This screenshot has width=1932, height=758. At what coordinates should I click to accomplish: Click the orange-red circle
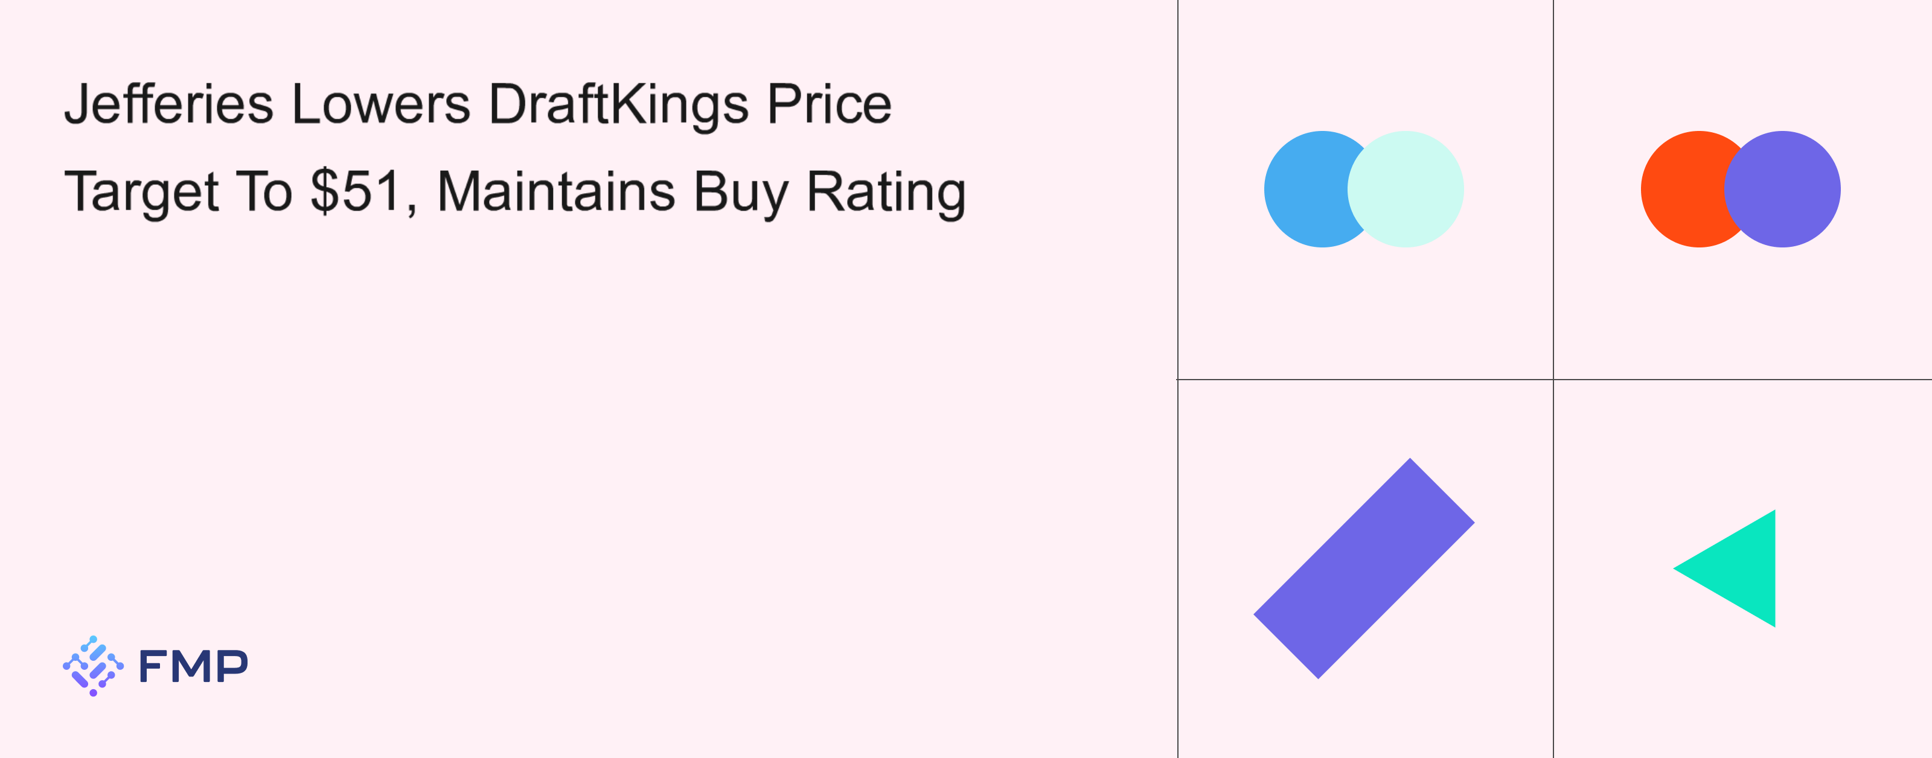coord(1680,189)
